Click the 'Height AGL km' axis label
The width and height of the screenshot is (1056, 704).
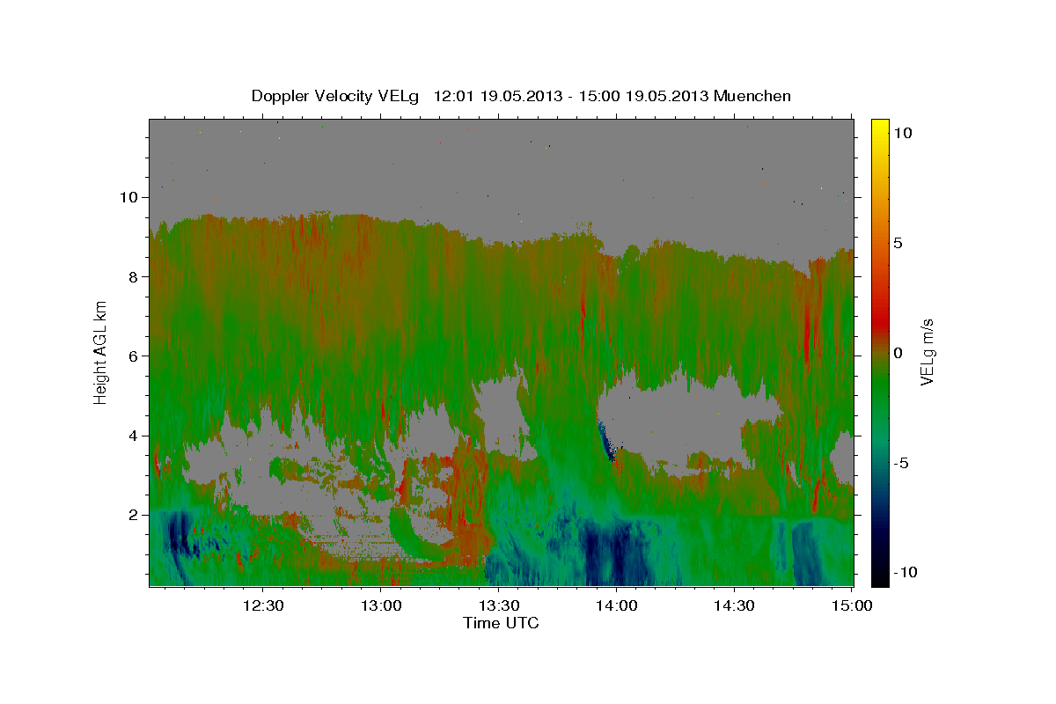101,351
